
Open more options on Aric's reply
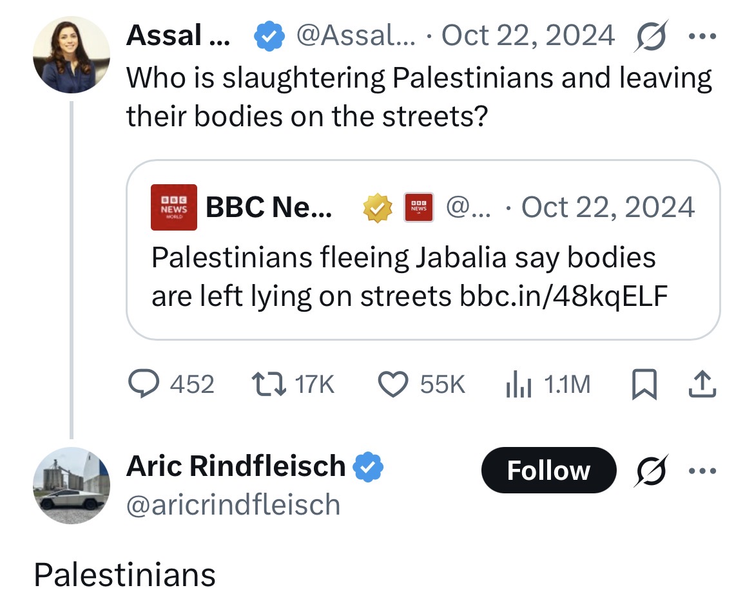click(702, 471)
